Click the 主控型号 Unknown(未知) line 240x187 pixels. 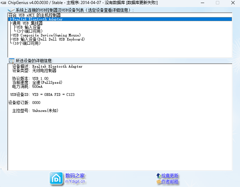pyautogui.click(x=35, y=111)
